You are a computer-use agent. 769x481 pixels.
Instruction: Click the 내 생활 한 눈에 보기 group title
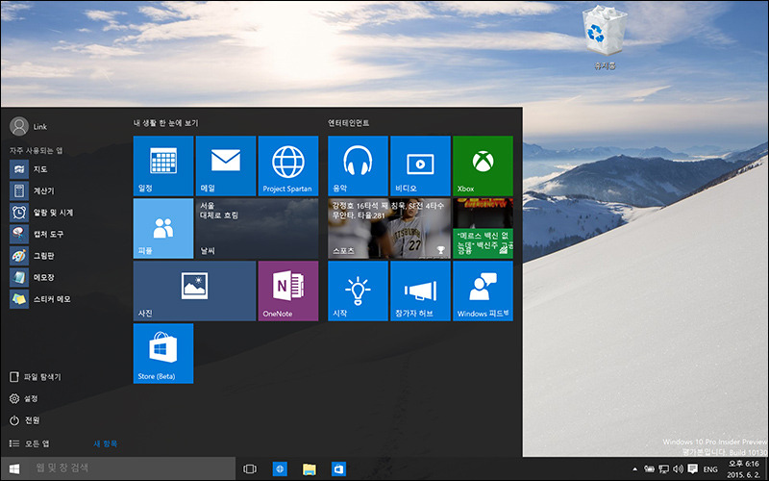165,123
